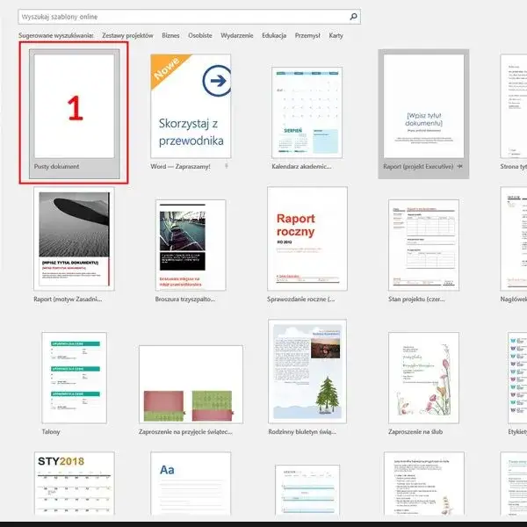Open the Skorzystaj z przewodnika tour template
Viewport: 527px width, 527px height.
(x=191, y=106)
